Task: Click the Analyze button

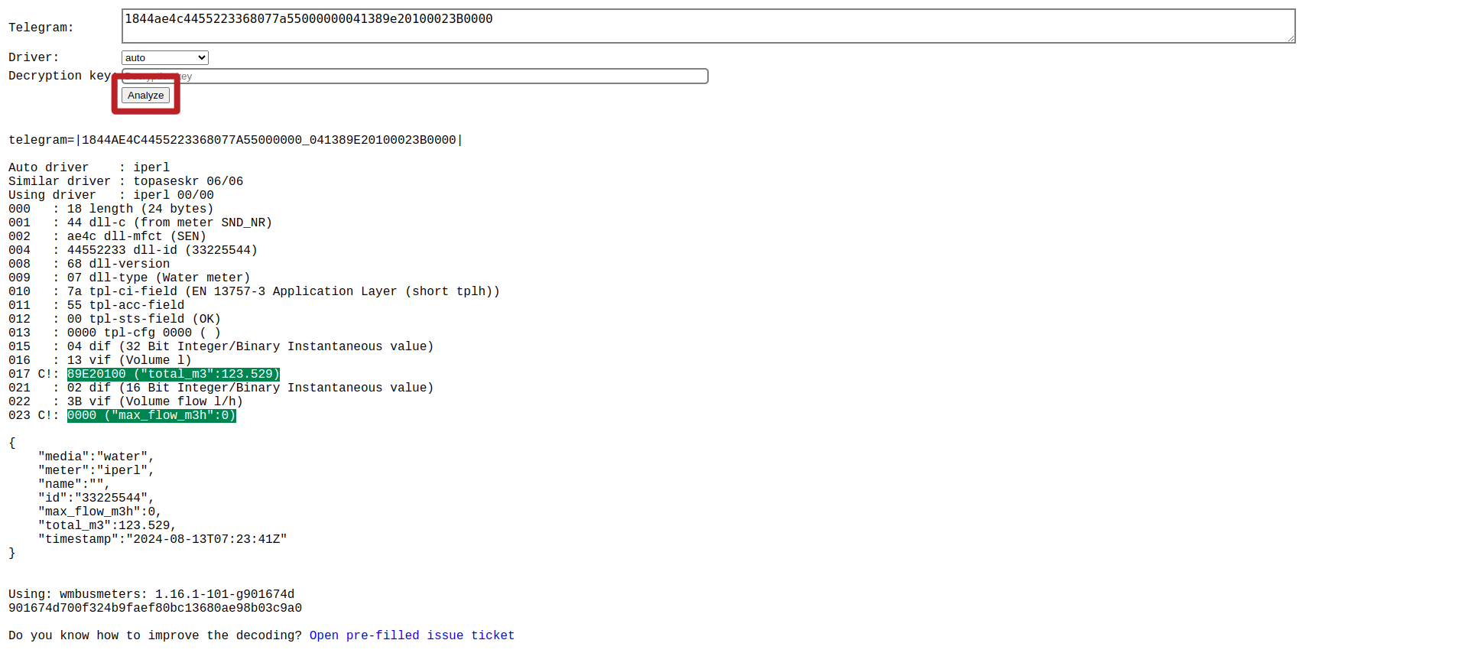Action: pos(145,96)
